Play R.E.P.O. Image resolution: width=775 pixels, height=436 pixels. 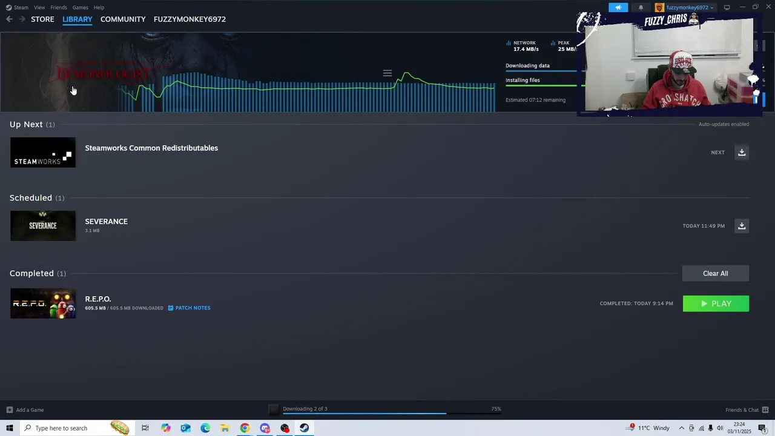[716, 303]
